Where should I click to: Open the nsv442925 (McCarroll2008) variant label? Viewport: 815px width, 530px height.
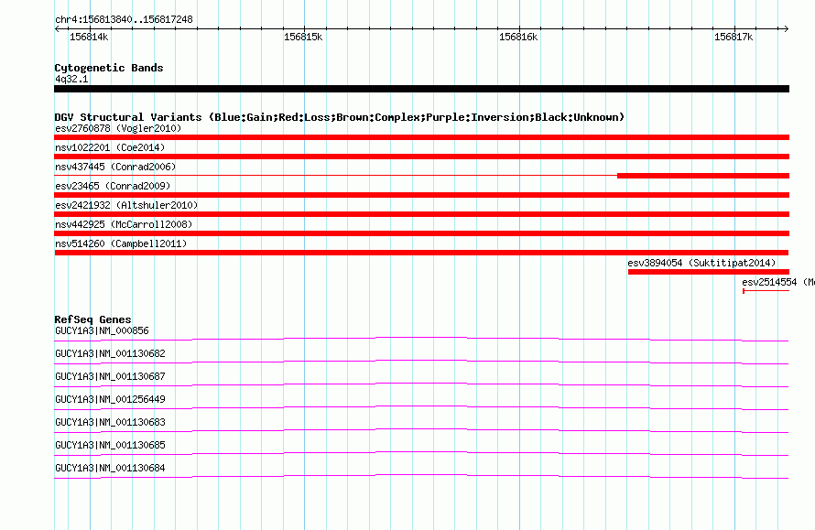click(x=124, y=225)
